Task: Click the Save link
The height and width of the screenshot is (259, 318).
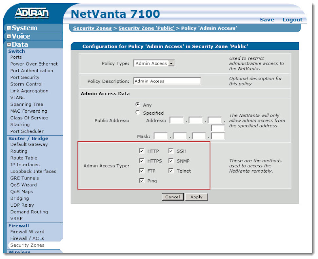Action: pyautogui.click(x=267, y=20)
